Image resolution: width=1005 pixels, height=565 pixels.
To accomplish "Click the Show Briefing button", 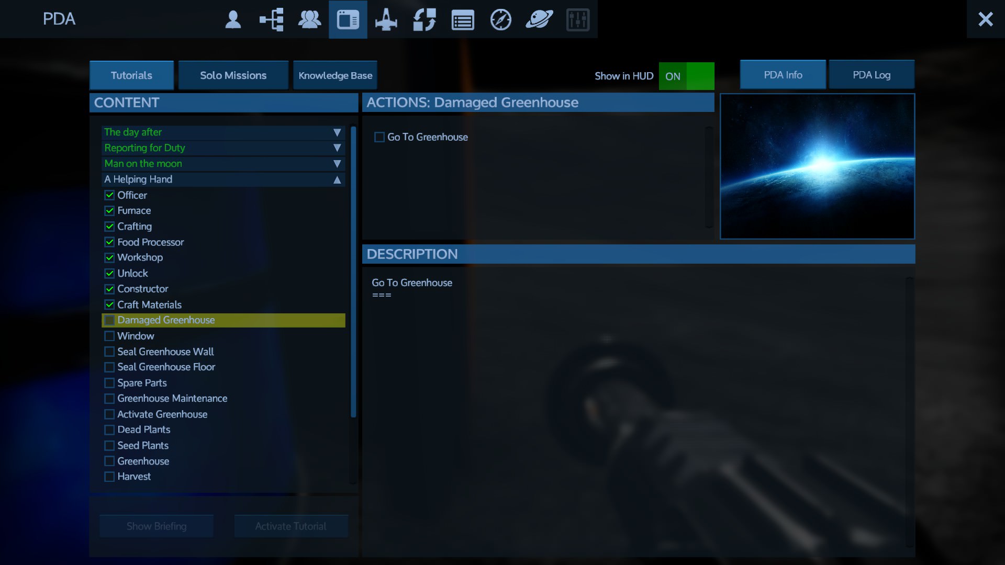I will tap(157, 526).
